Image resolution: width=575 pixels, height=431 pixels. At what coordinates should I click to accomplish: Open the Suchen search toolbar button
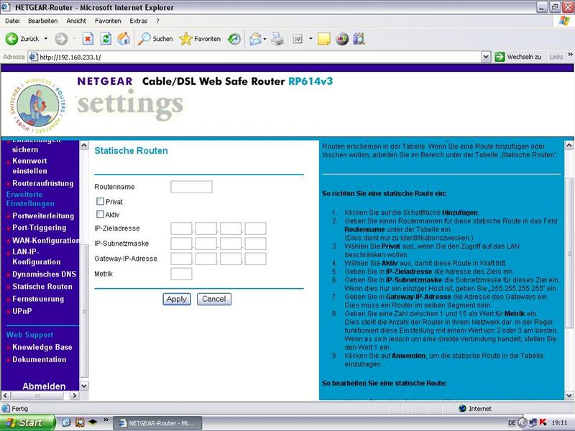pyautogui.click(x=155, y=39)
